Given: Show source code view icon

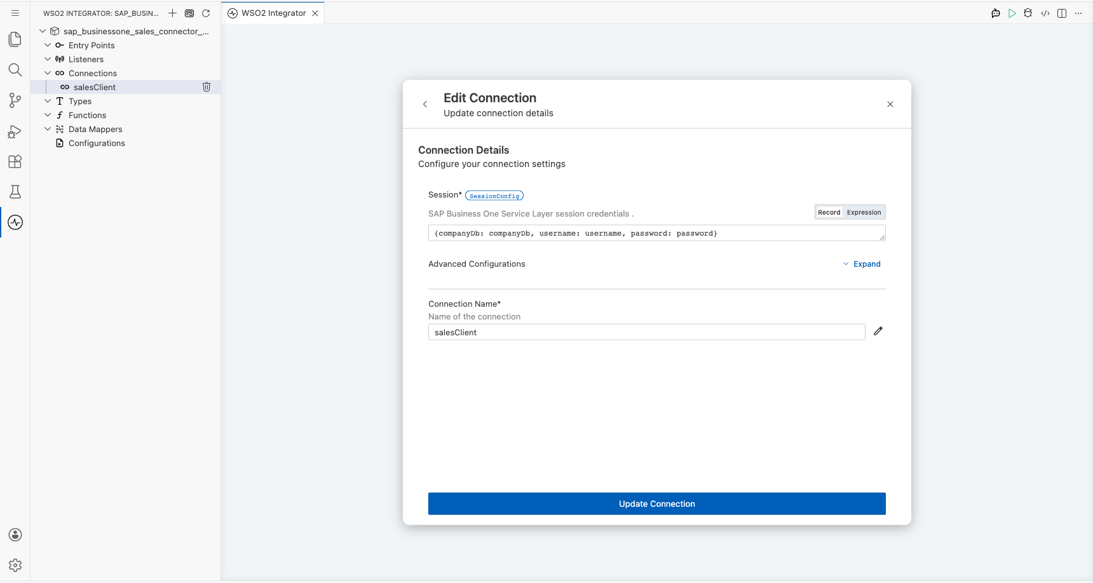Looking at the screenshot, I should pos(1045,13).
